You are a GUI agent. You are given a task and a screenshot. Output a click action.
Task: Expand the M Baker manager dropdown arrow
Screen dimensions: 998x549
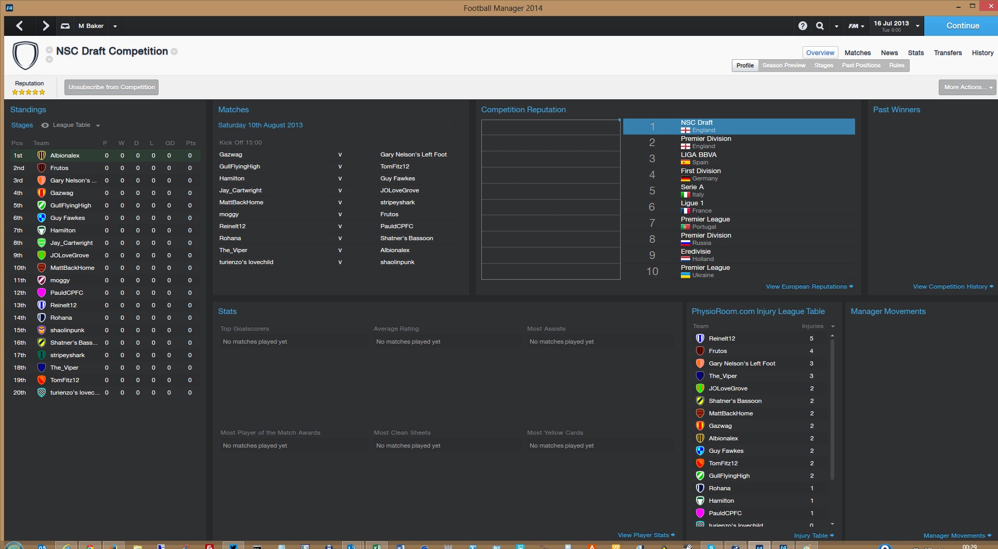pyautogui.click(x=115, y=26)
